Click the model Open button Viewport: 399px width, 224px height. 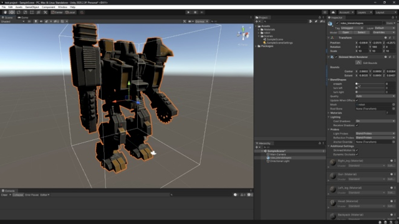click(345, 32)
